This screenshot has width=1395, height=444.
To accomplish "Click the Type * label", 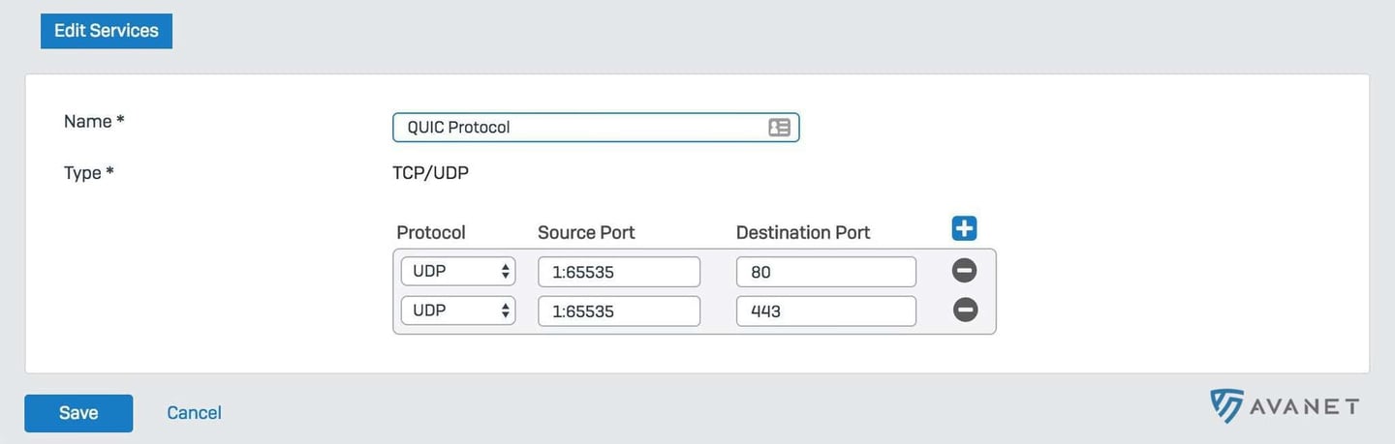I will [x=89, y=173].
